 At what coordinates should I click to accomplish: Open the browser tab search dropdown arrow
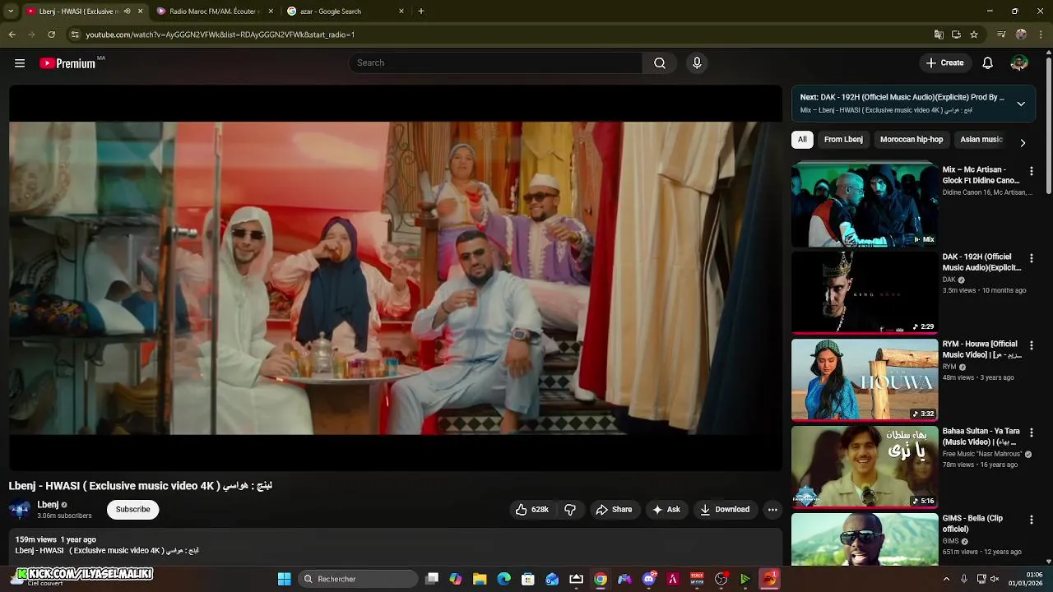[x=11, y=12]
